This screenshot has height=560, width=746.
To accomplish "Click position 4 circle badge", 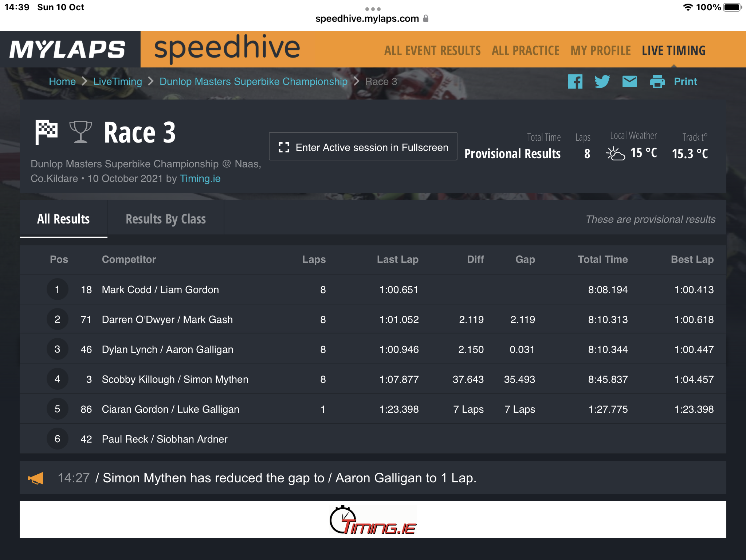I will pos(57,379).
